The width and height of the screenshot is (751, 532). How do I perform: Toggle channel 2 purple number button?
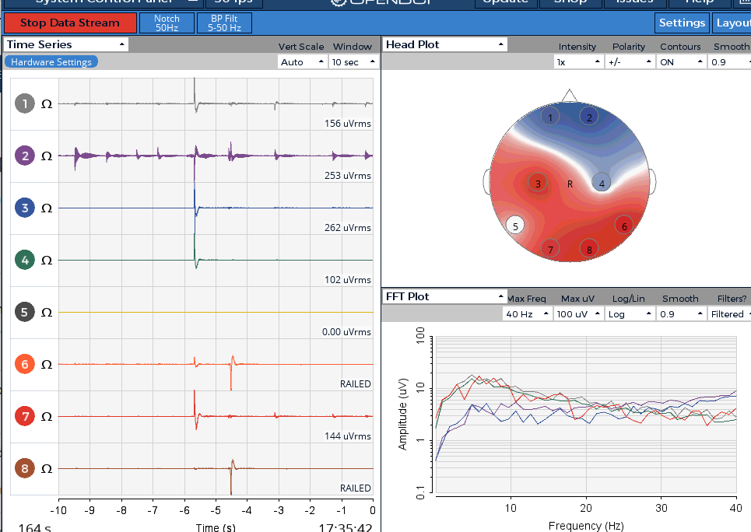coord(25,156)
